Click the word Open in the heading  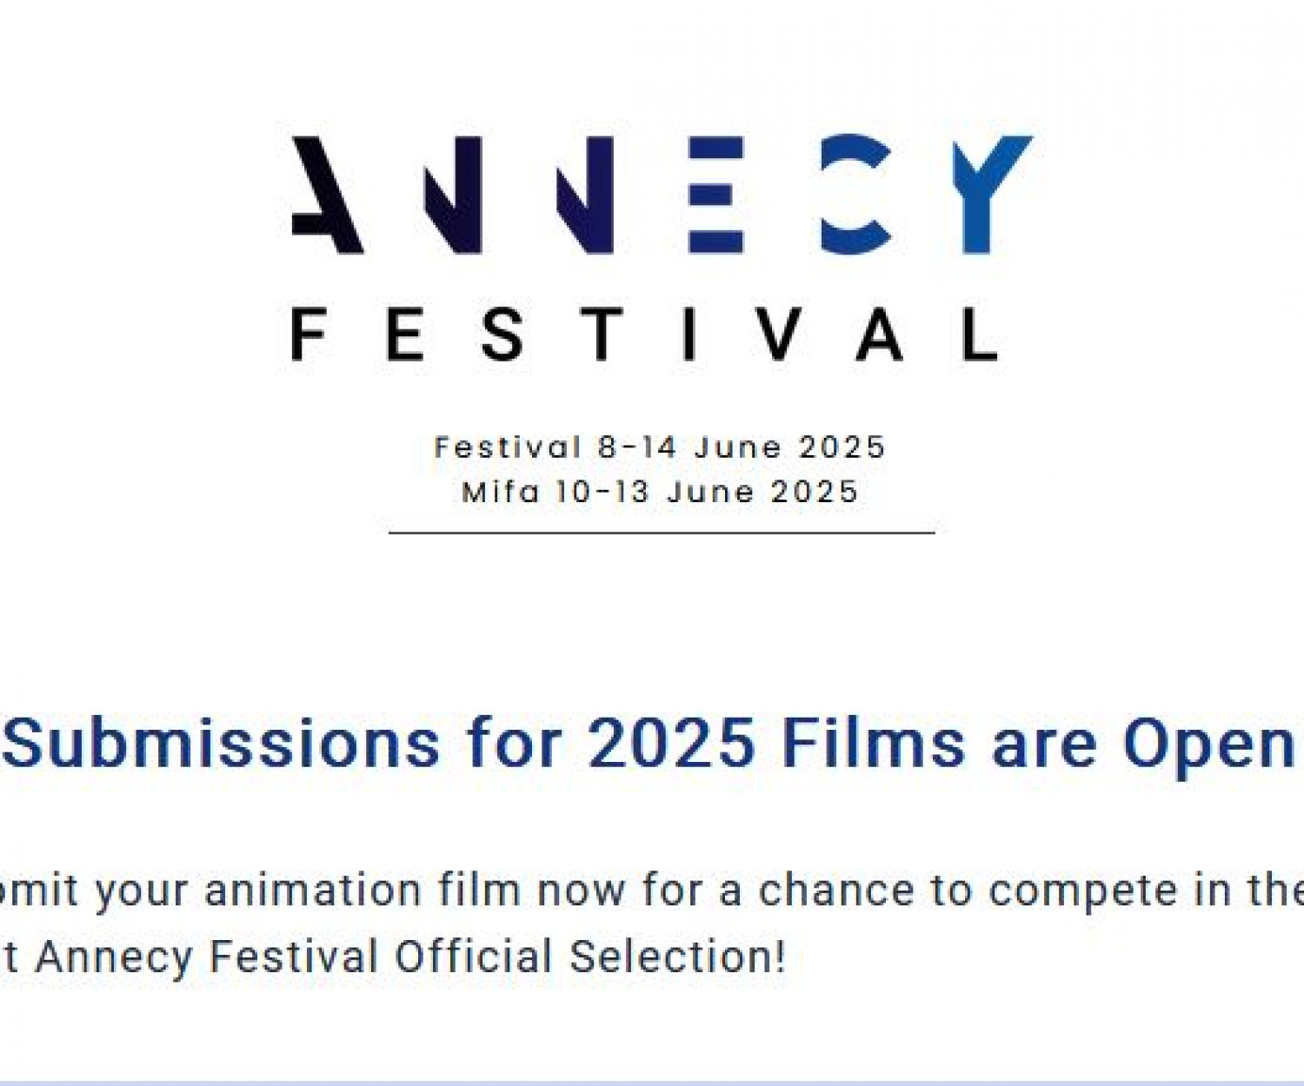tap(1208, 744)
